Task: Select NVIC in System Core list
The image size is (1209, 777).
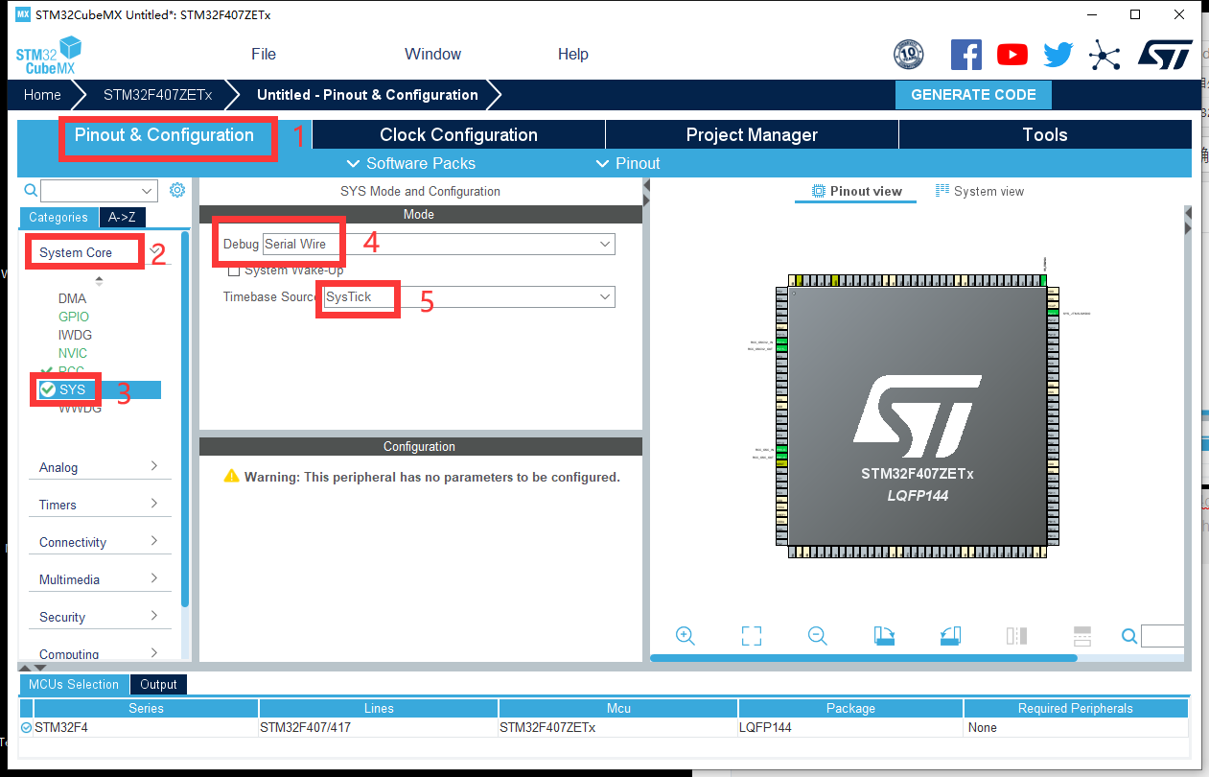Action: tap(73, 353)
